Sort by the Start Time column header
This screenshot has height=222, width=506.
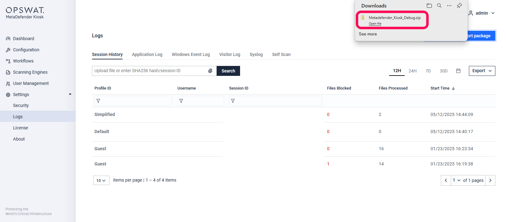[x=440, y=88]
